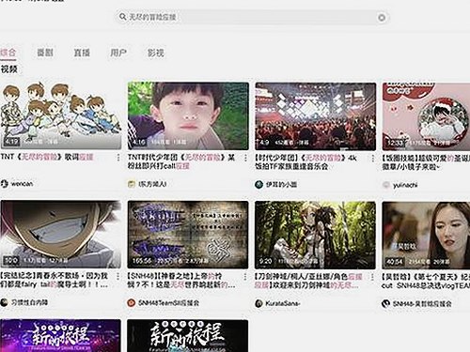This screenshot has height=352, width=470.
Task: Click uploader name 习惯性自内障
Action: [x=29, y=302]
